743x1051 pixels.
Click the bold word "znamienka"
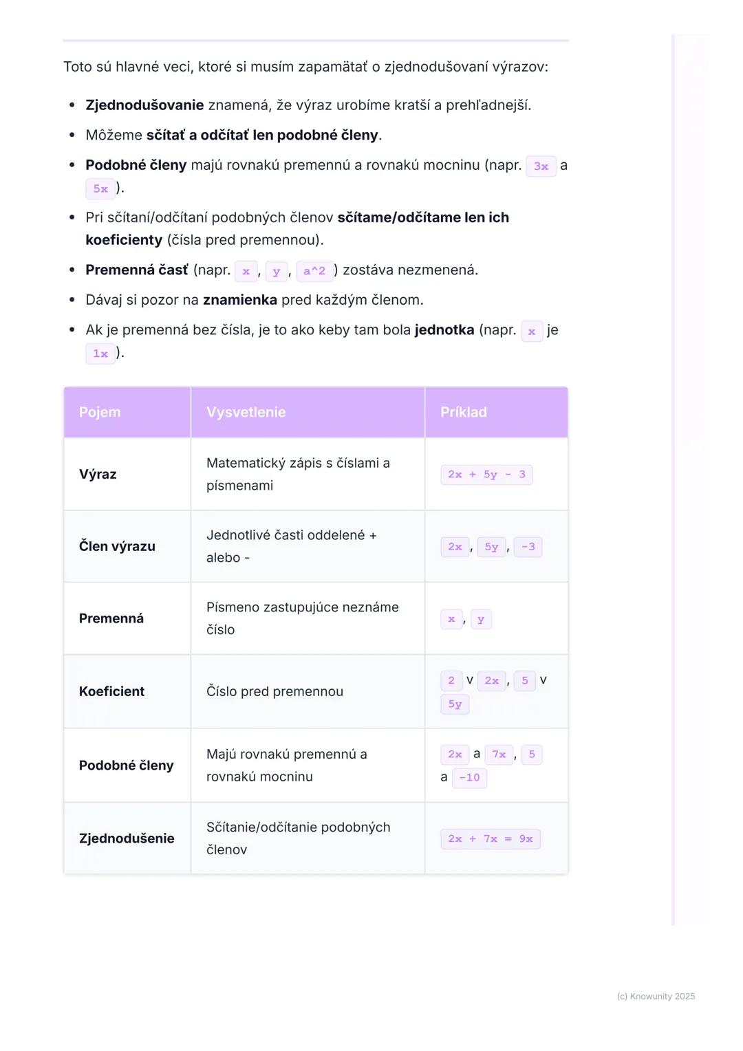(239, 300)
